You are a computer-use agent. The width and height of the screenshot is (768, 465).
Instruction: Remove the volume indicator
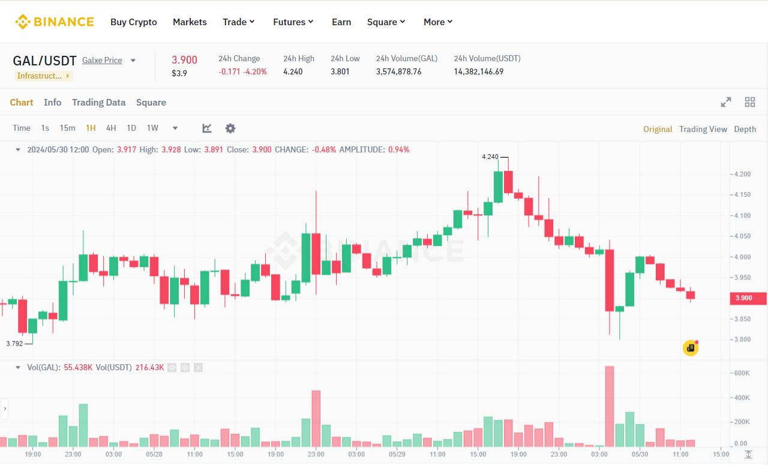point(199,367)
